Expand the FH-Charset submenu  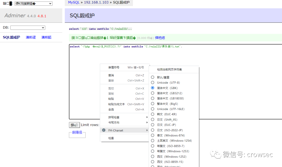[x=125, y=130]
